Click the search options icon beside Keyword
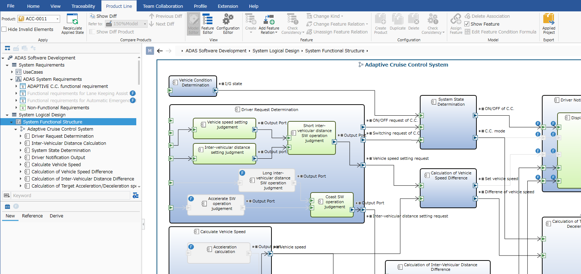 (136, 195)
